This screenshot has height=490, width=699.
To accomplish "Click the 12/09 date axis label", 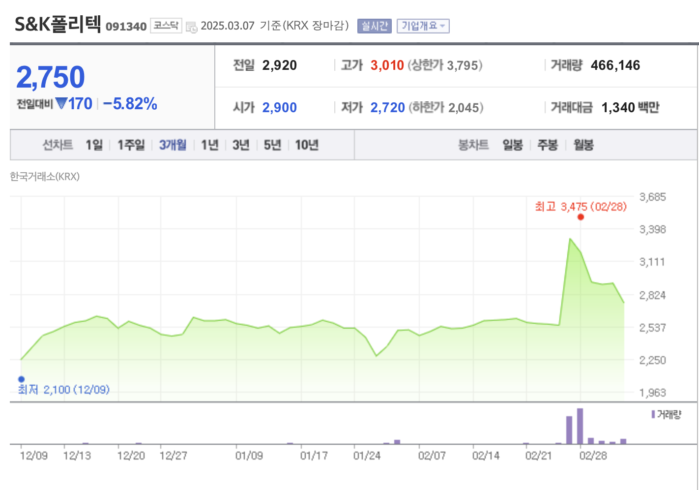I will 34,456.
